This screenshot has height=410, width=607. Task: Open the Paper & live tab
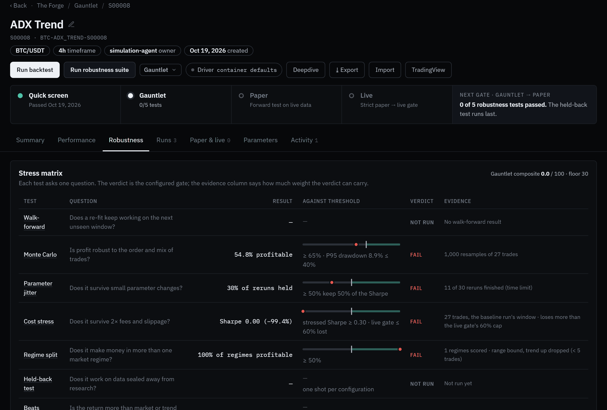pyautogui.click(x=210, y=140)
